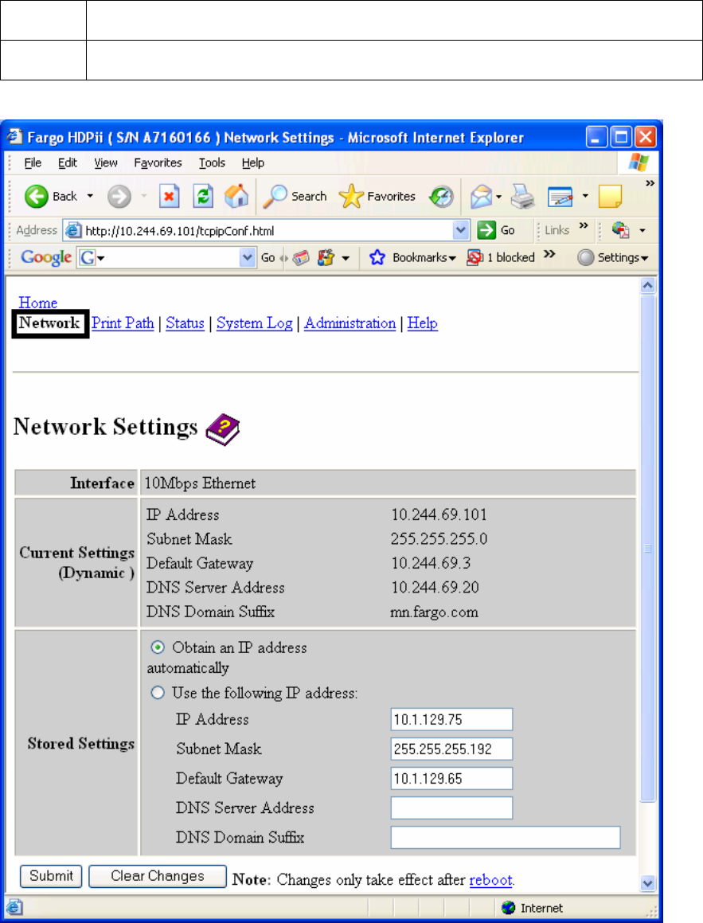Screen dimensions: 703x923
Task: Click the Internet zone globe icon
Action: [508, 908]
